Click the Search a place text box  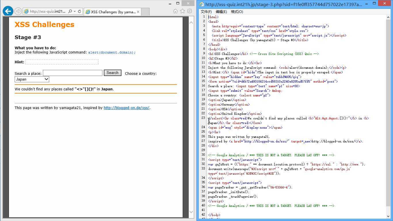pos(73,73)
